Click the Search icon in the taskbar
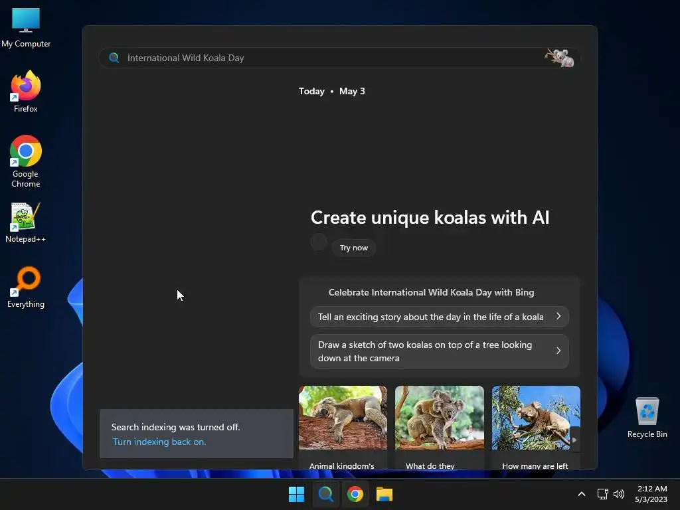 (325, 494)
